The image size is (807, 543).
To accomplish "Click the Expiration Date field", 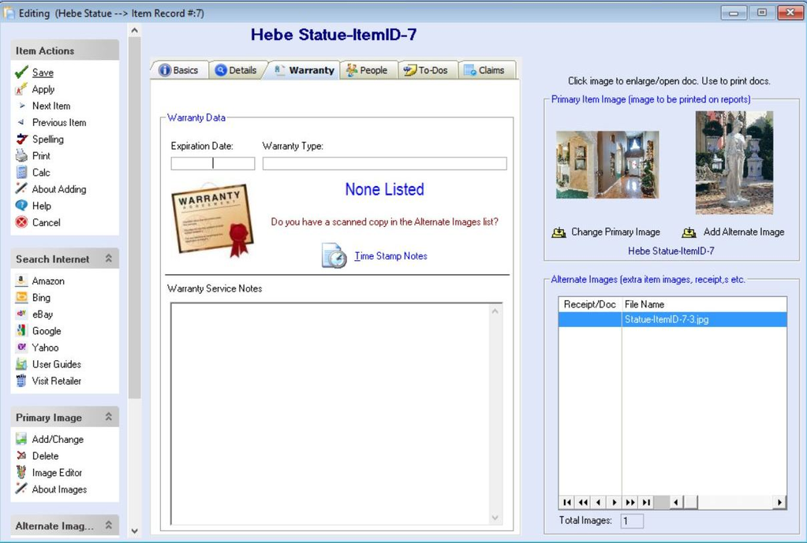I will (212, 163).
